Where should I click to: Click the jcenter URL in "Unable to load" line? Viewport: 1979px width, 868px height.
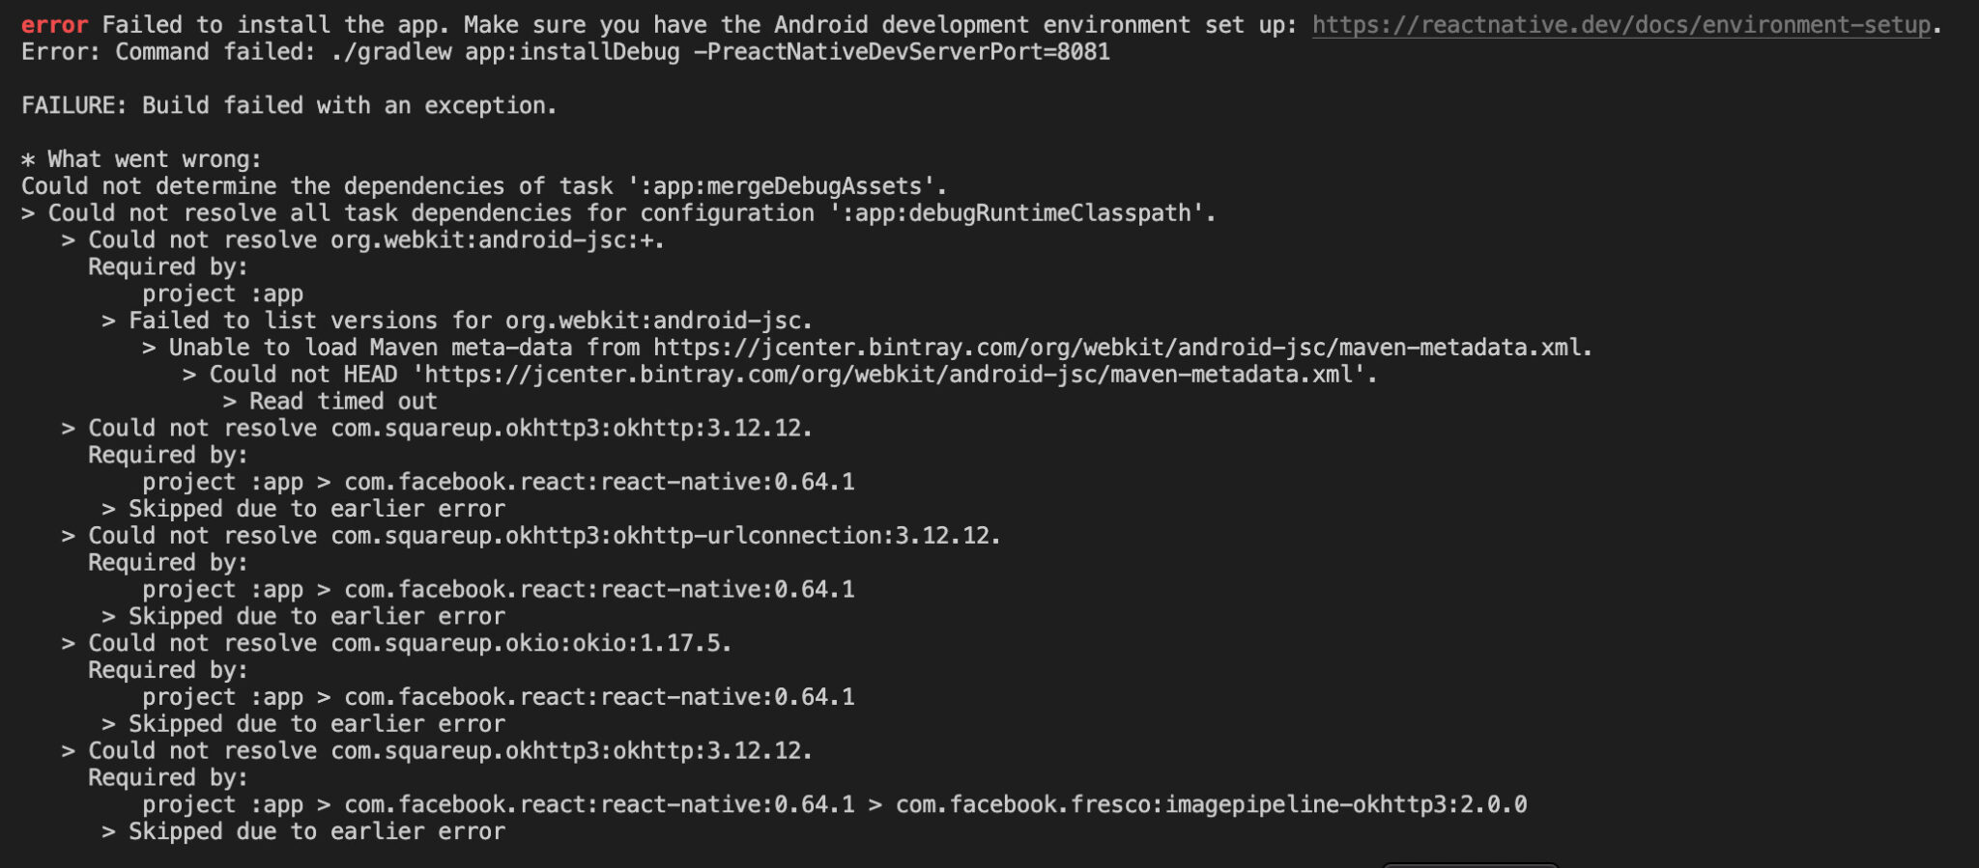[x=1117, y=348]
